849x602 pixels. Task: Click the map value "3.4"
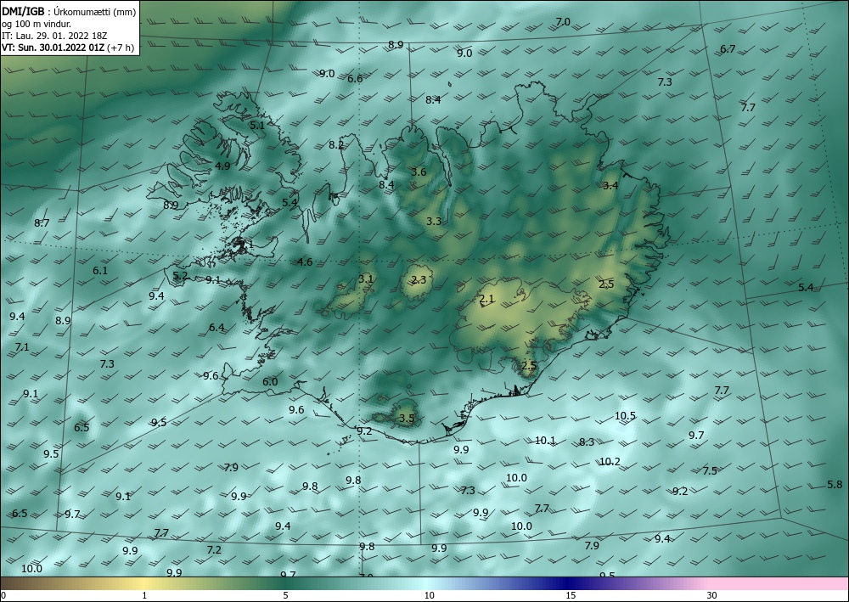pyautogui.click(x=610, y=186)
